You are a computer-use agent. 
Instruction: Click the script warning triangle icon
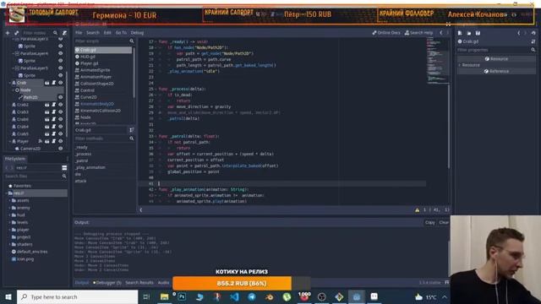click(x=417, y=209)
